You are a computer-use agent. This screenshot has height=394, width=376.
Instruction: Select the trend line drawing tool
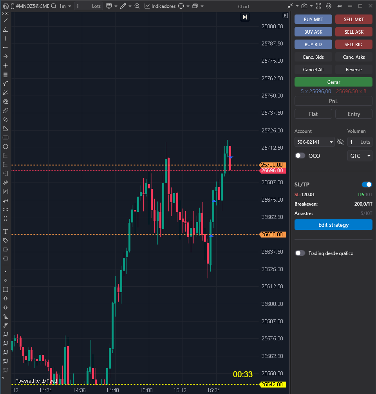coord(5,21)
